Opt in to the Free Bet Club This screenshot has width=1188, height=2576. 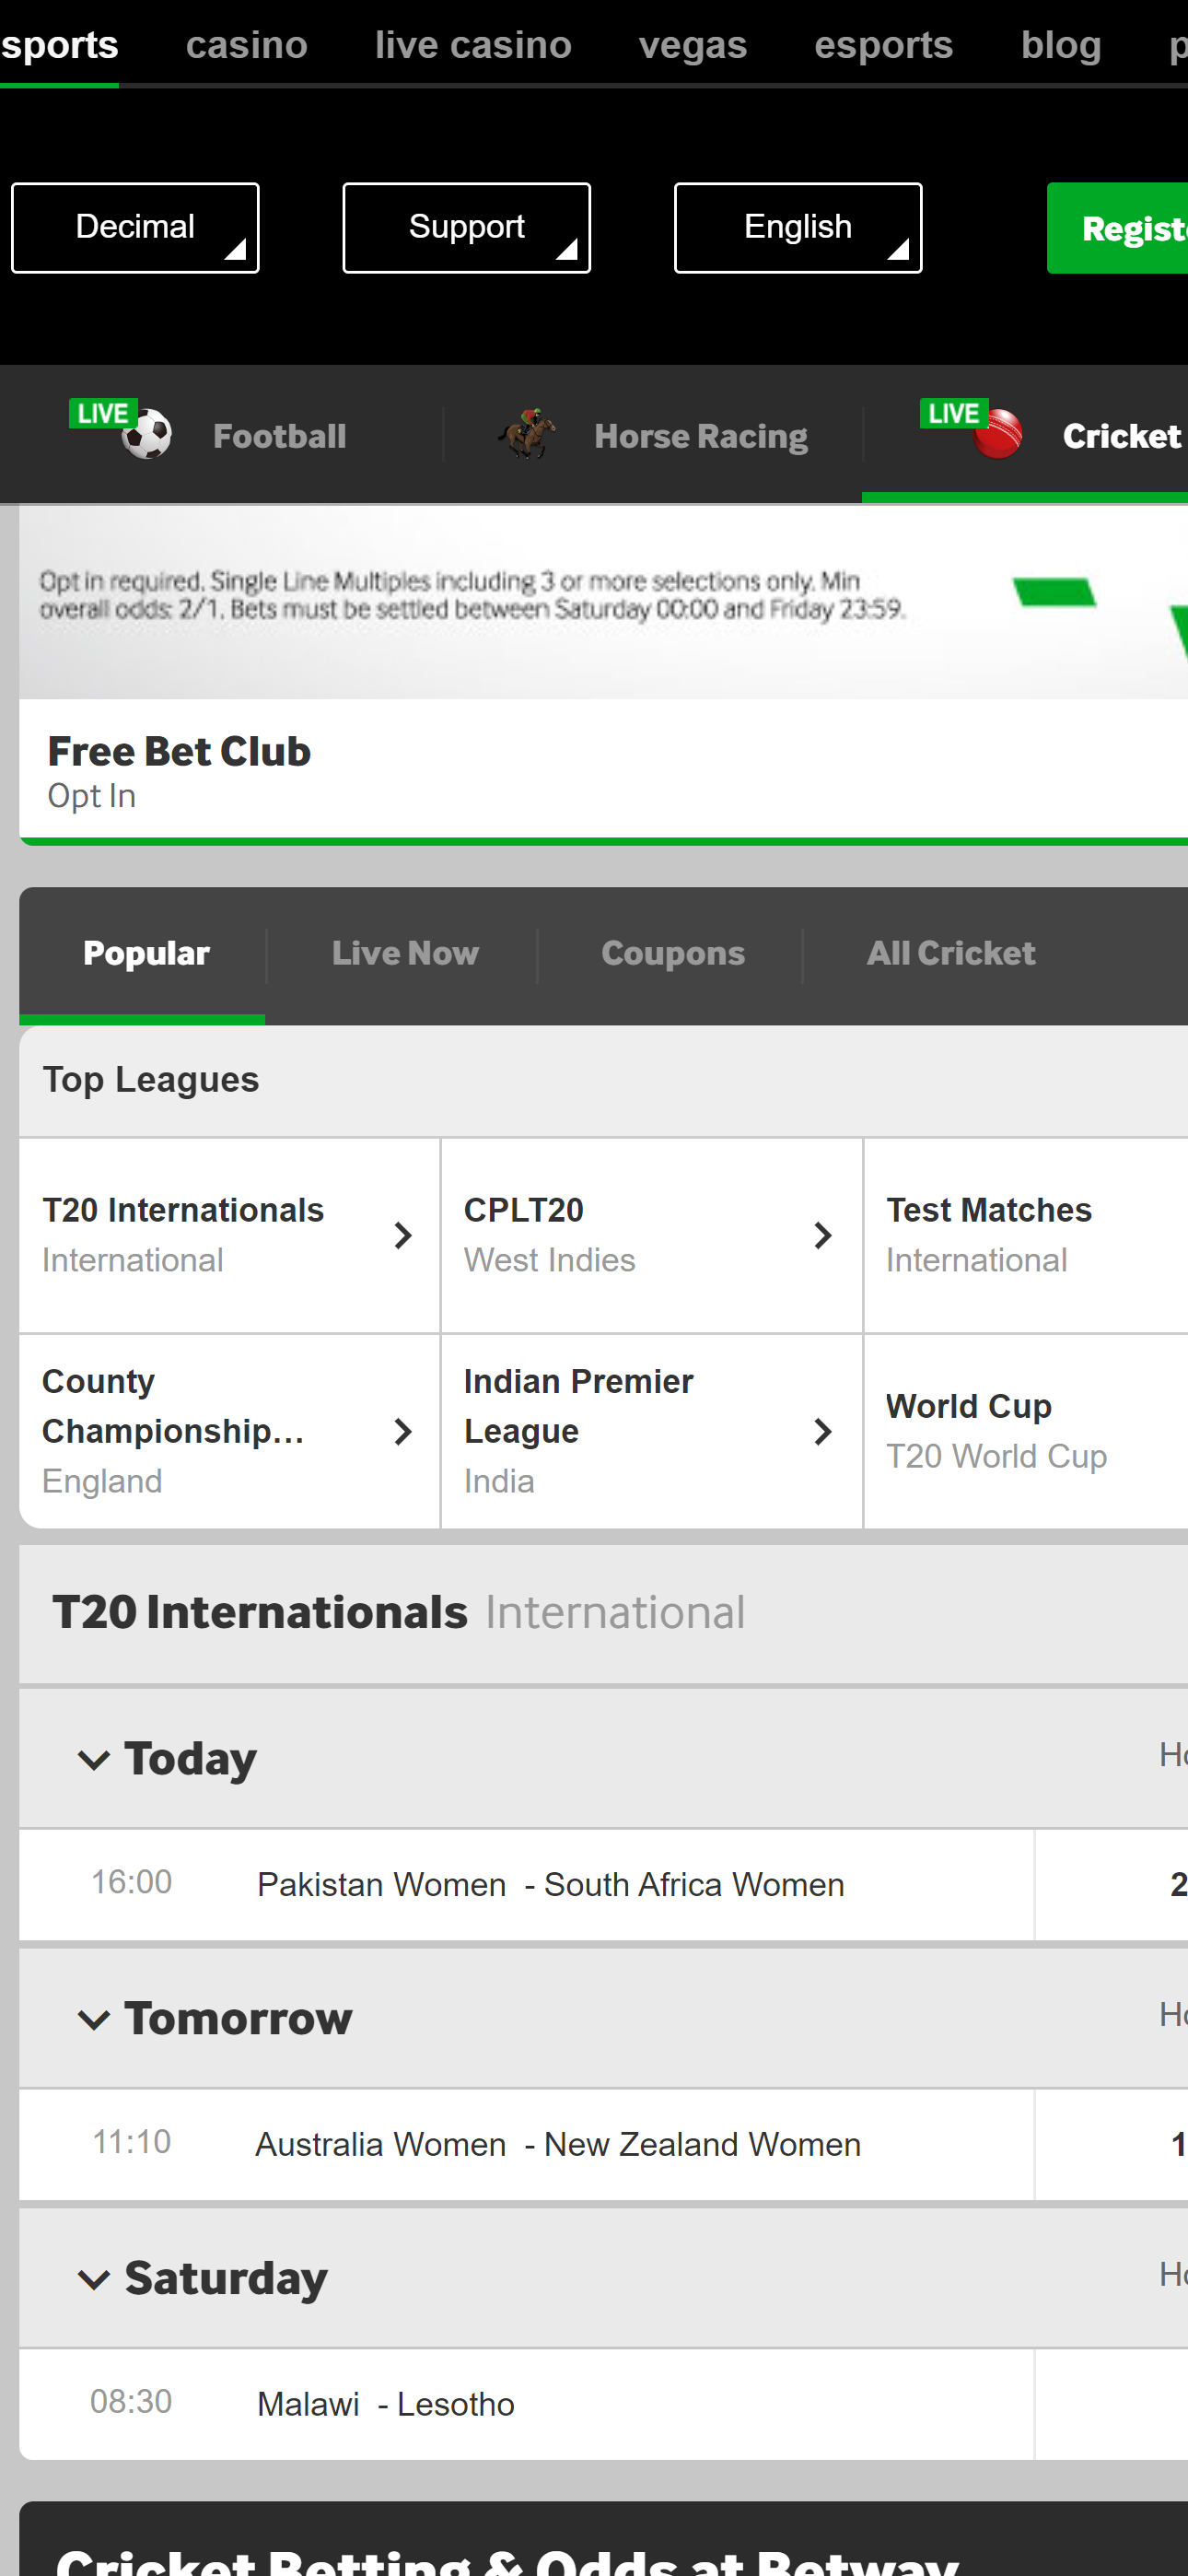(x=91, y=795)
